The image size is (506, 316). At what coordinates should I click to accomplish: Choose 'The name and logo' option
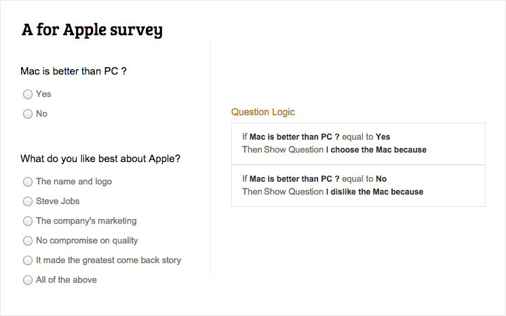pyautogui.click(x=28, y=182)
